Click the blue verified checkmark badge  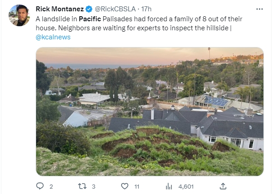[x=89, y=9]
